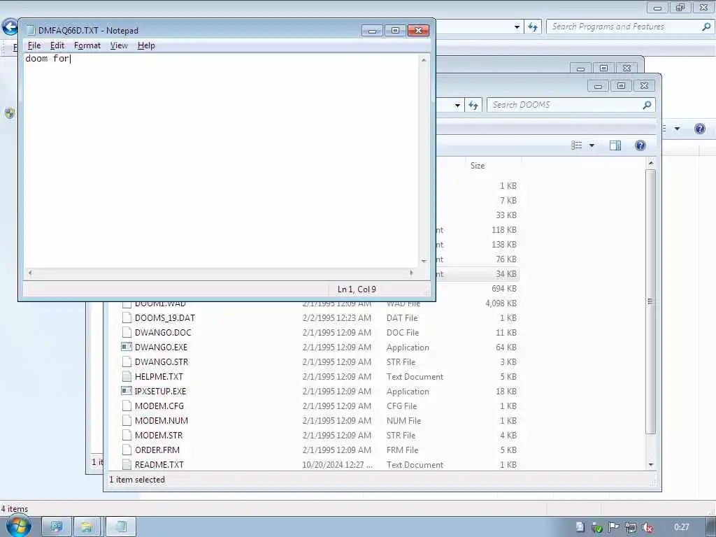Select the MODEM.NUM file

click(162, 420)
